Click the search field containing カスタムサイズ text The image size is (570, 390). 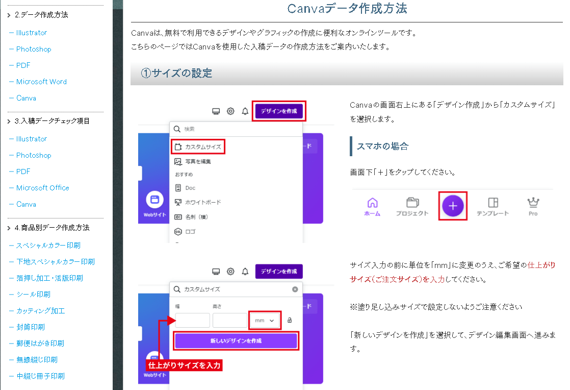coord(236,289)
